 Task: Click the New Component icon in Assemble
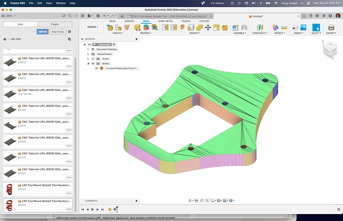235,27
